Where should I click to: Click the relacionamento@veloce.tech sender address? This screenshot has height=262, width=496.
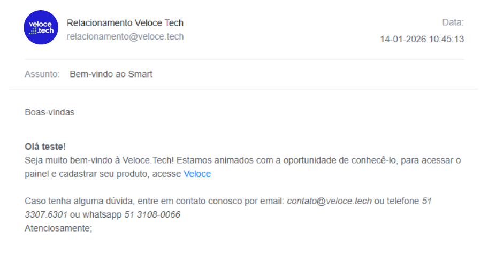pos(125,36)
